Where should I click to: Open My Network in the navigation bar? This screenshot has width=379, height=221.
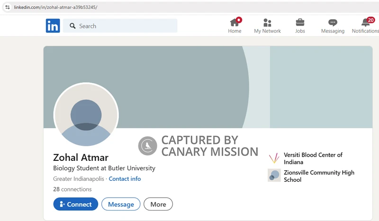click(267, 26)
